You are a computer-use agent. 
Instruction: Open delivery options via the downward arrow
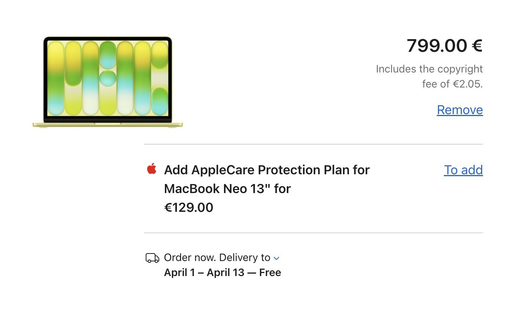click(x=277, y=258)
